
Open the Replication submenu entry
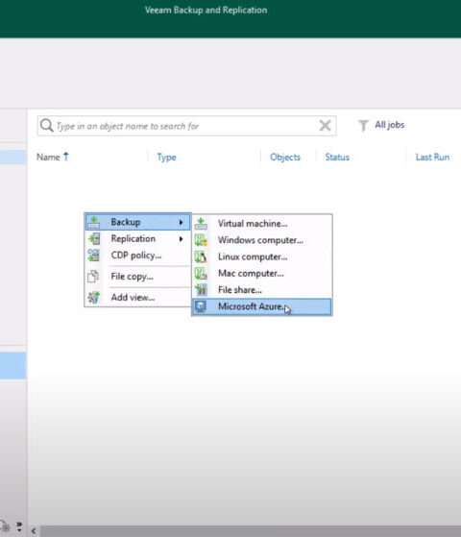coord(137,238)
